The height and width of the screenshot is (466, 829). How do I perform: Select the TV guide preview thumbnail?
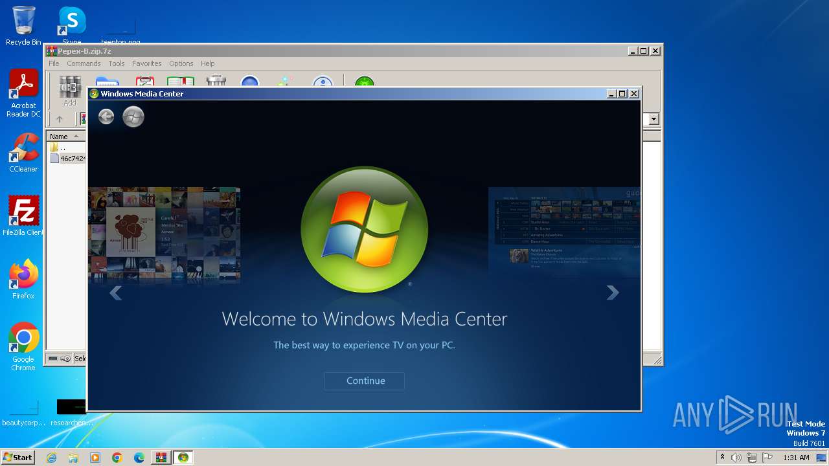point(564,232)
